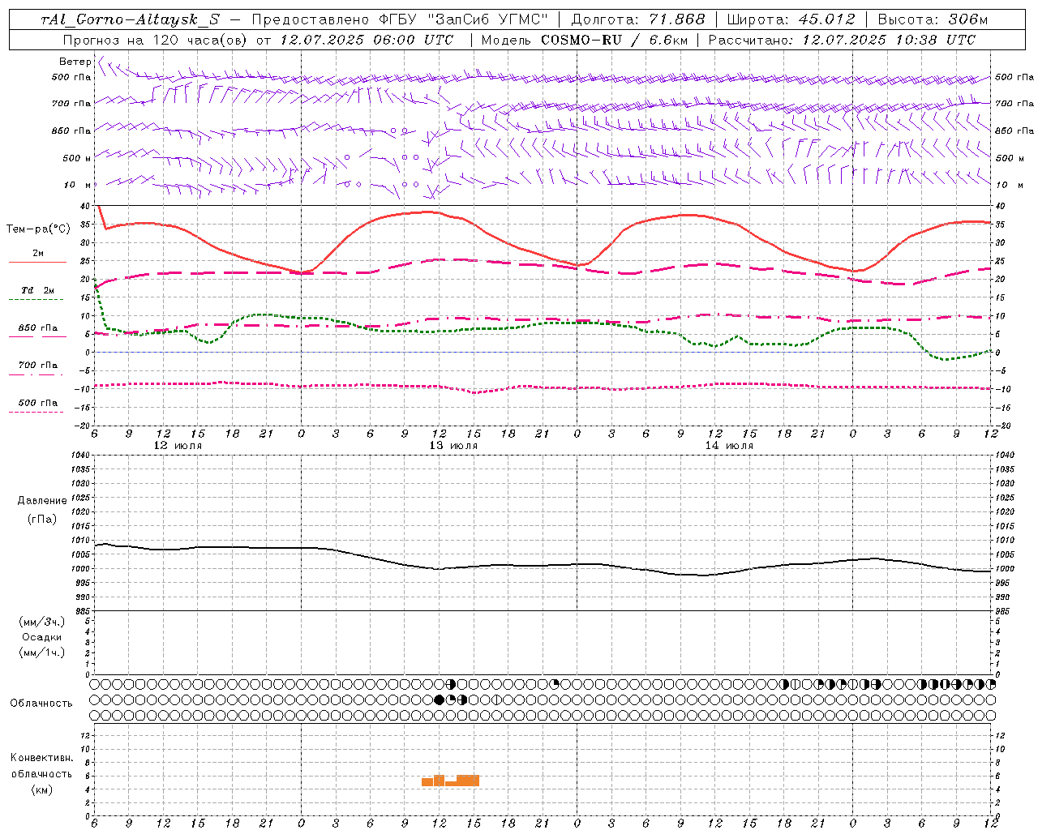Click the orange convective cloud bars
Screen dimensions: 1038x830
(450, 781)
